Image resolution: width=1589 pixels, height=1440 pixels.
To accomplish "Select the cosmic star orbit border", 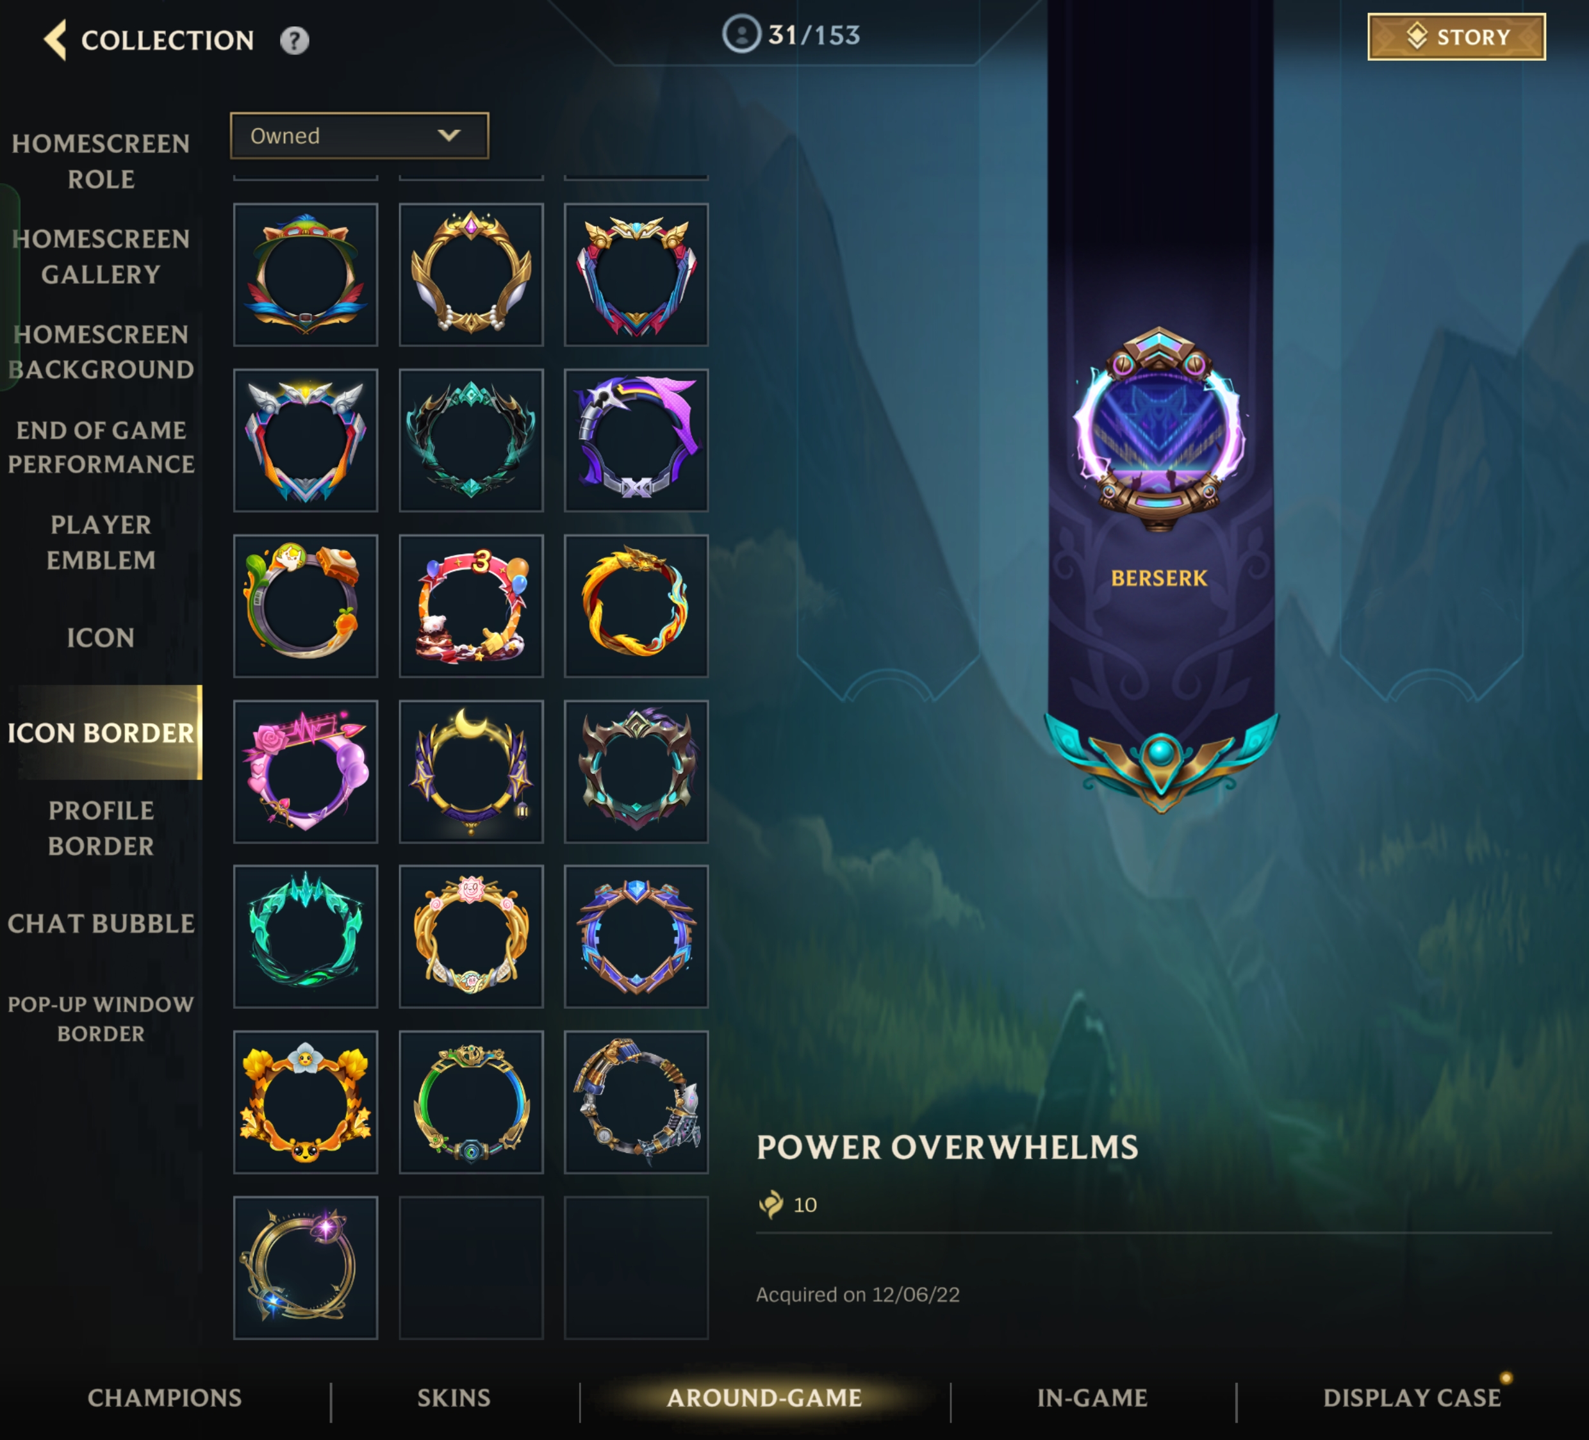I will tap(306, 1268).
